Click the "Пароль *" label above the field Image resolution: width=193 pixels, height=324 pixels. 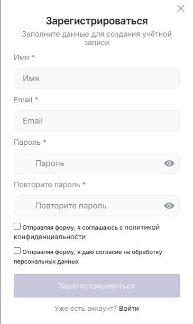(x=30, y=142)
